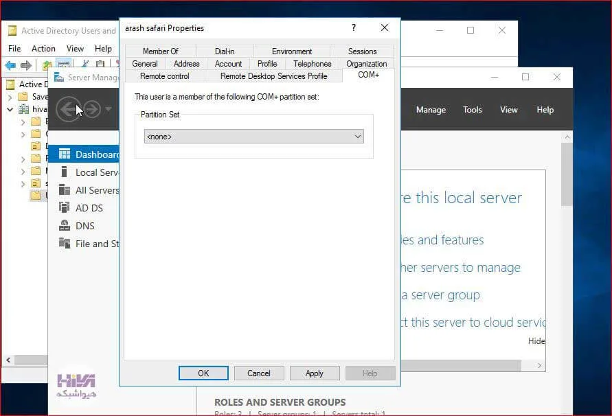This screenshot has width=612, height=416.
Task: Click the horizontal scrollbar right arrow in Server Manager
Action: coord(539,366)
